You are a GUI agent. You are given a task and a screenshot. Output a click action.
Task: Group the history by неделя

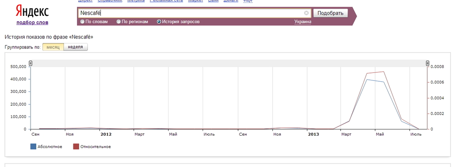pyautogui.click(x=75, y=47)
